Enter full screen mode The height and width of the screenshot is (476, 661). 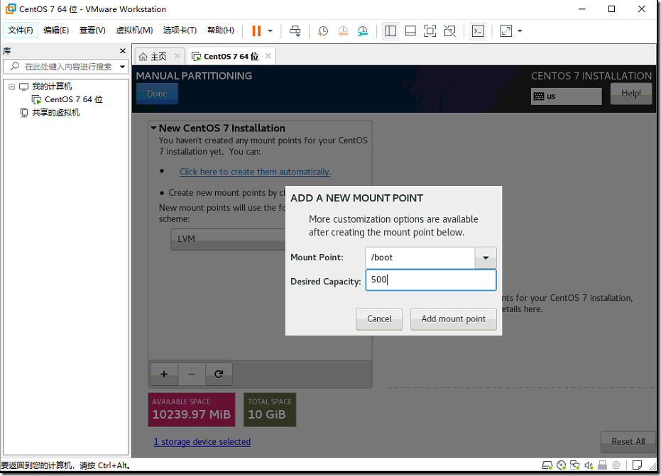point(430,31)
